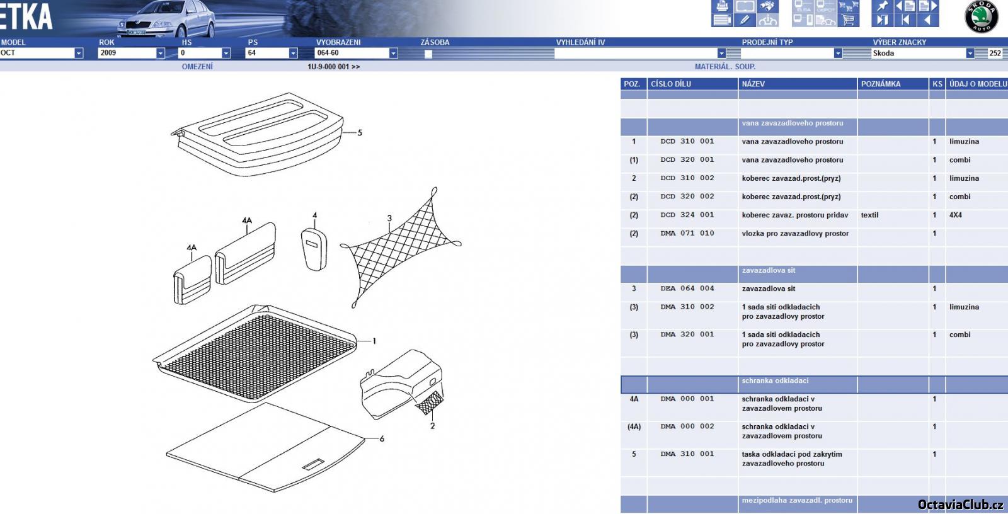Select part row DEA 064 004 zavazadlova sit
Viewport: 1008px width, 514px height.
click(769, 289)
